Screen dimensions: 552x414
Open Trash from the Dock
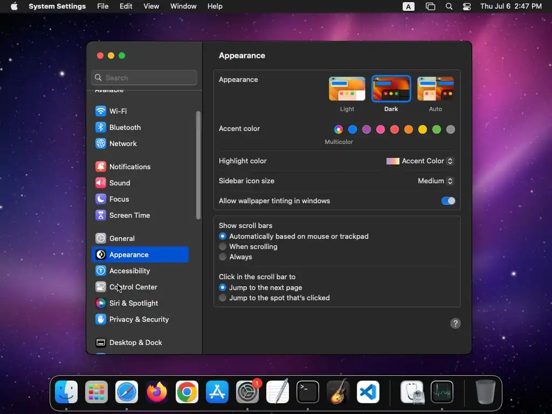pos(486,392)
